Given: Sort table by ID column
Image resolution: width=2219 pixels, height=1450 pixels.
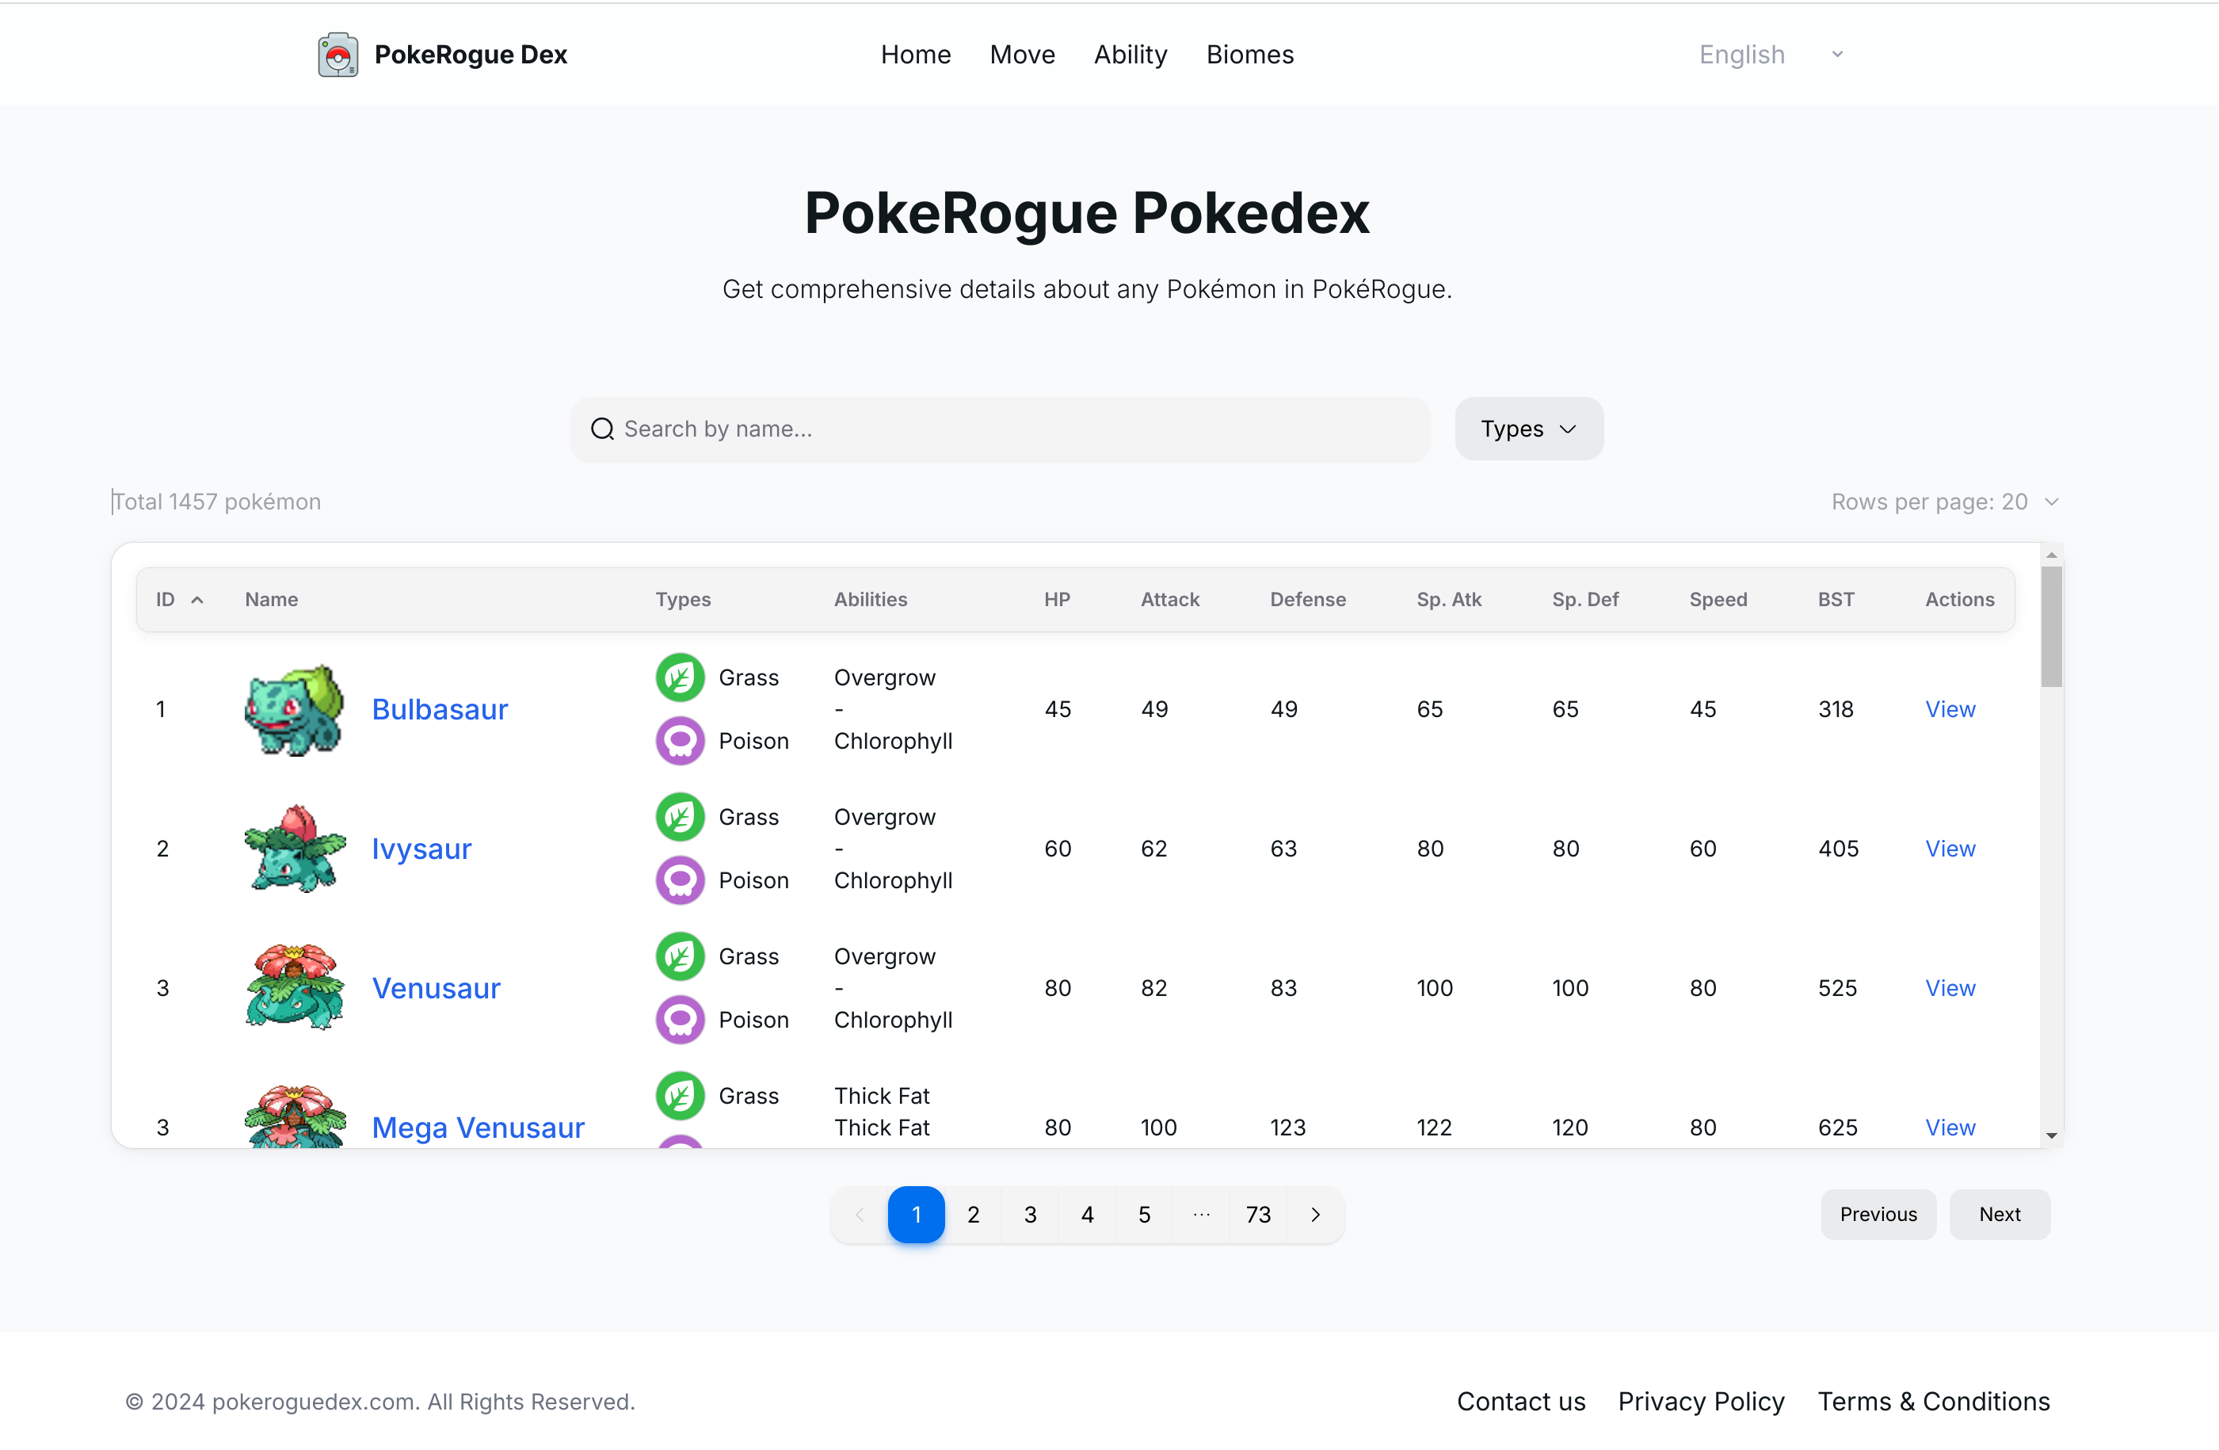Looking at the screenshot, I should [x=179, y=600].
